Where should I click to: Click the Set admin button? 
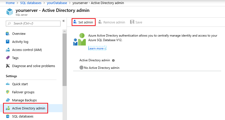[83, 22]
